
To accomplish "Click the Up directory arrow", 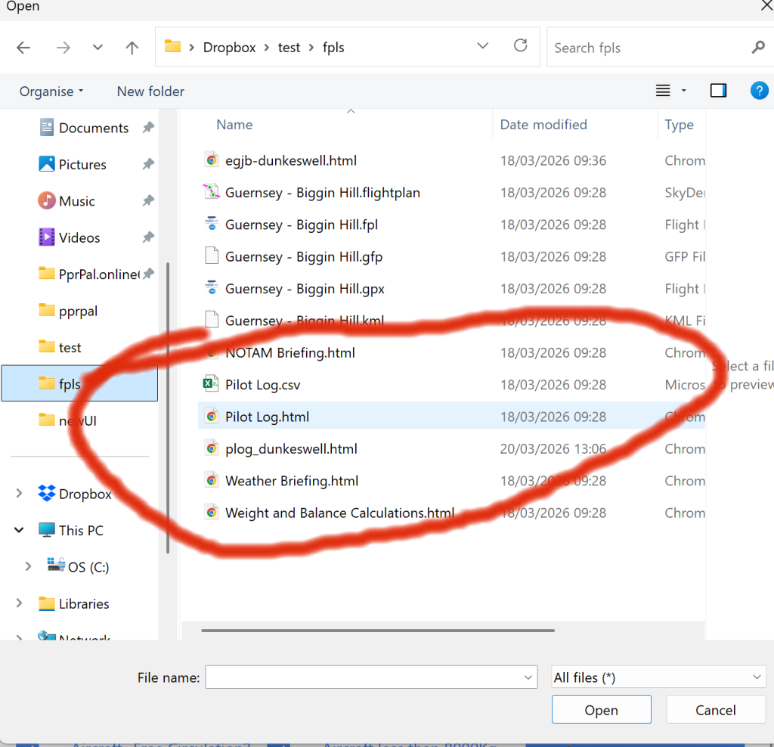I will tap(132, 48).
